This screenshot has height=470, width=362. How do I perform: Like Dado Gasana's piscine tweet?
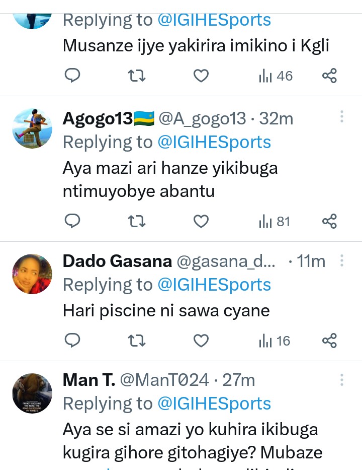click(x=201, y=341)
